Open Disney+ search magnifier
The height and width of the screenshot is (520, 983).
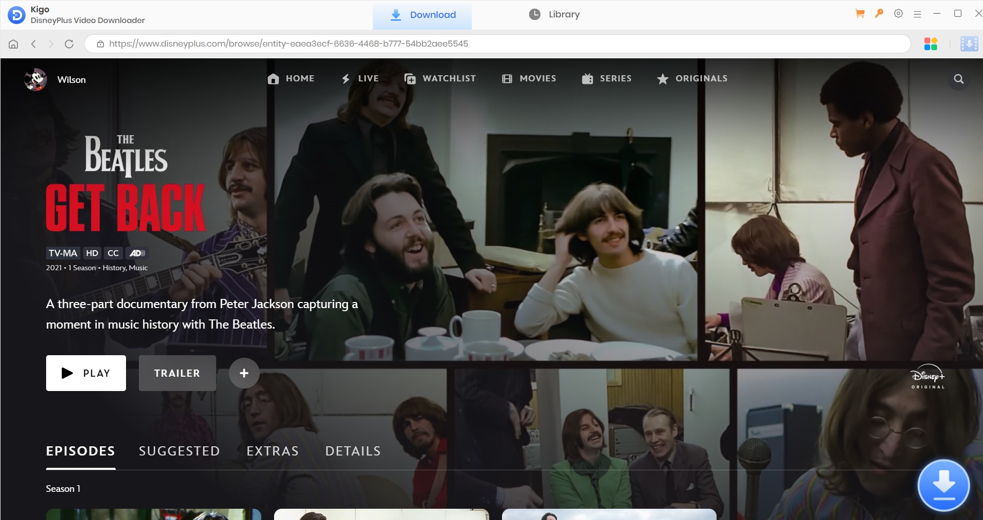click(x=958, y=79)
